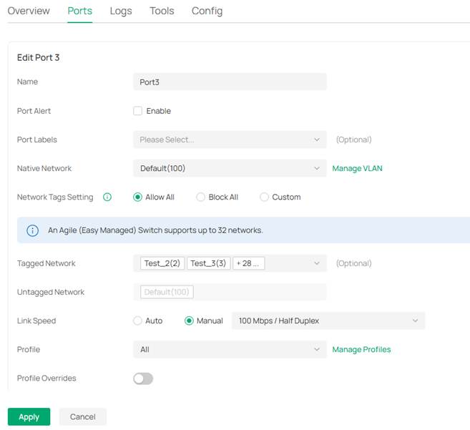Screen dimensions: 470x430
Task: Enable the Port Alert checkbox
Action: (x=138, y=111)
